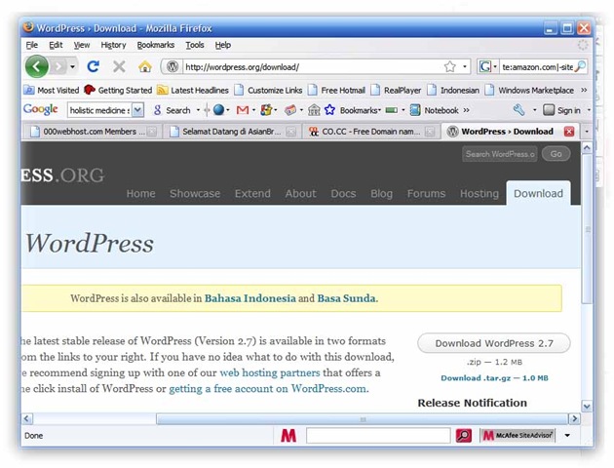Click the Getting Started bookmark
Image resolution: width=614 pixels, height=468 pixels.
point(118,90)
